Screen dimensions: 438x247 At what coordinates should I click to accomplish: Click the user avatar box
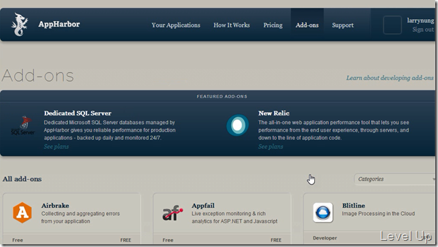click(392, 25)
